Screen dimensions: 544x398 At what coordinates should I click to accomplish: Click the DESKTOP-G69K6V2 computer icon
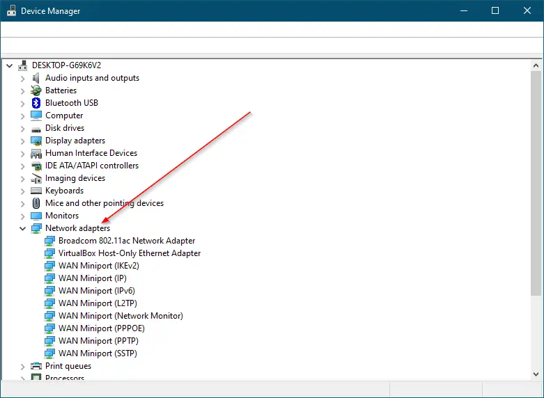click(x=23, y=65)
